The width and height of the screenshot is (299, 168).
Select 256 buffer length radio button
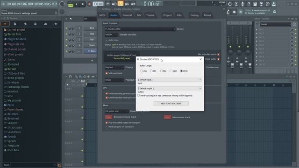(142, 71)
